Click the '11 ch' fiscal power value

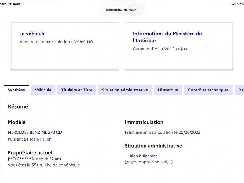pos(47,139)
